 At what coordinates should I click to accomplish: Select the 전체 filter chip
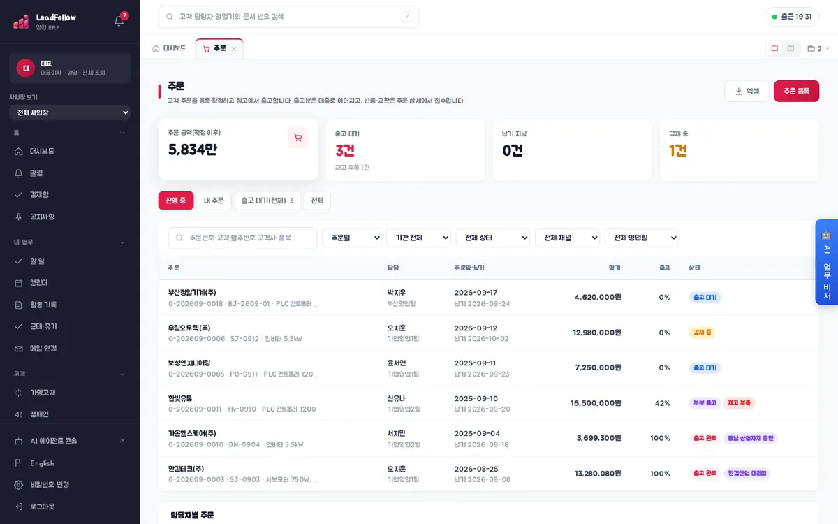[317, 201]
